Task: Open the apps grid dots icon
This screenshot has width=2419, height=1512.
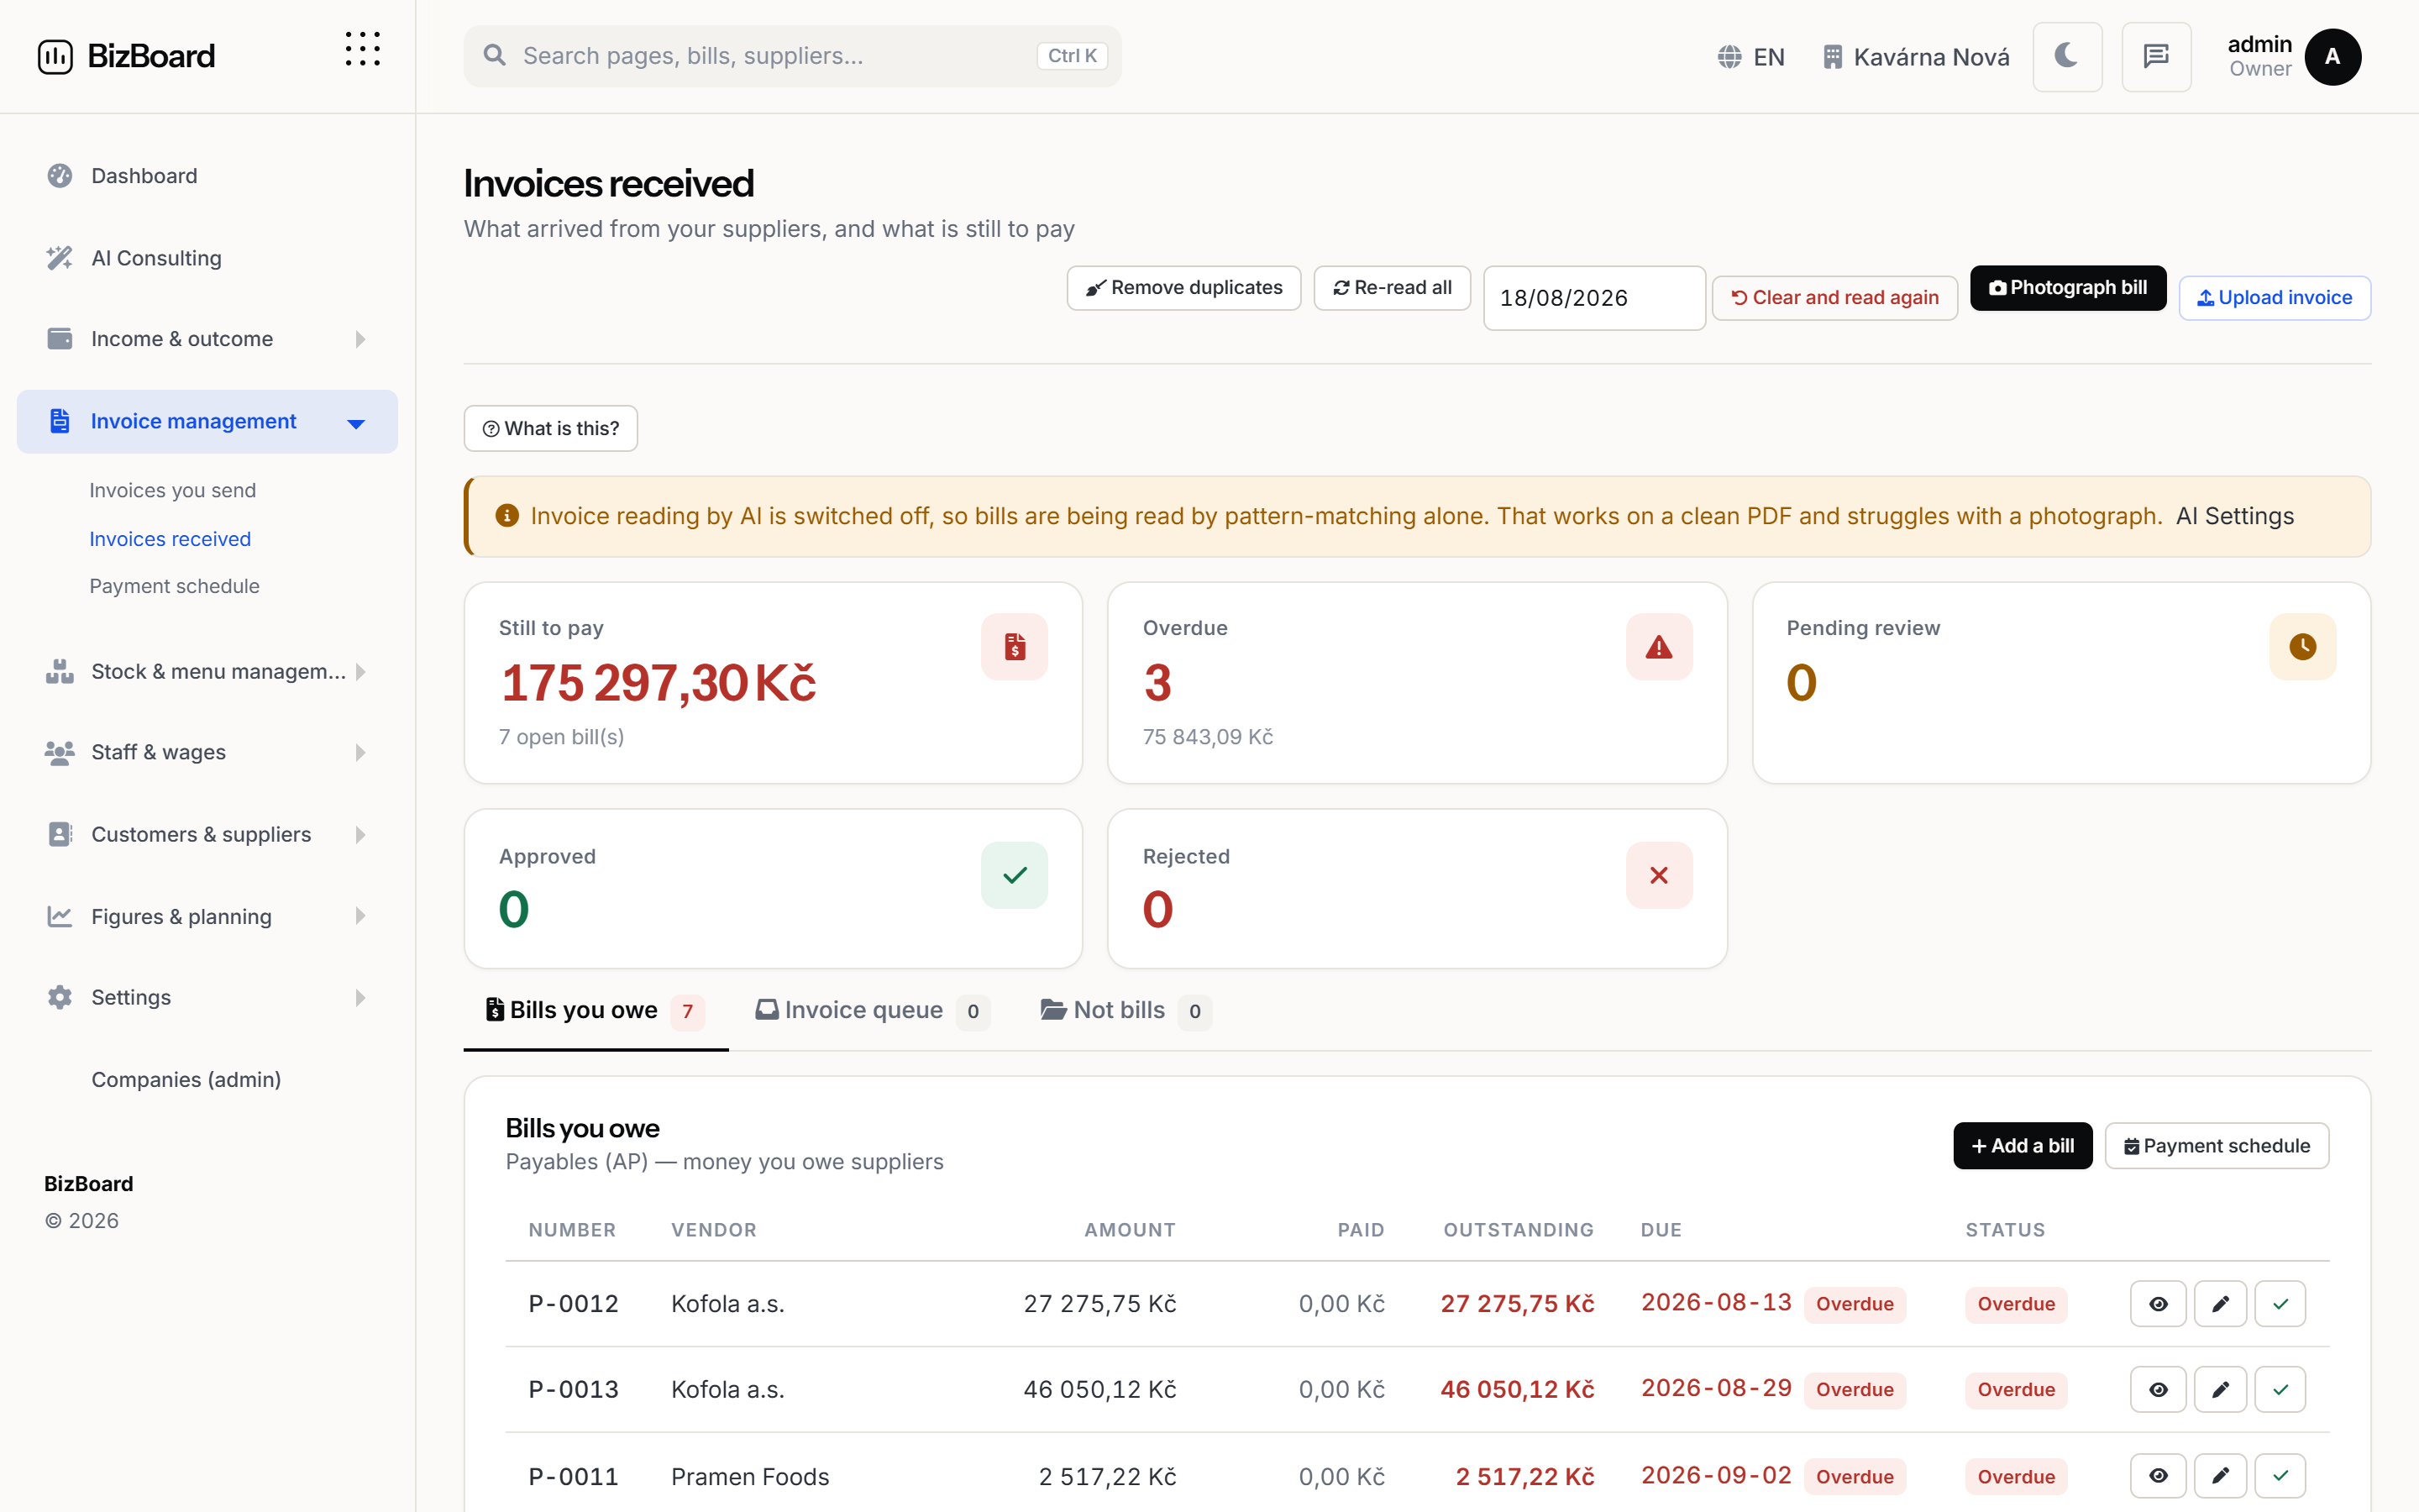Action: click(363, 49)
